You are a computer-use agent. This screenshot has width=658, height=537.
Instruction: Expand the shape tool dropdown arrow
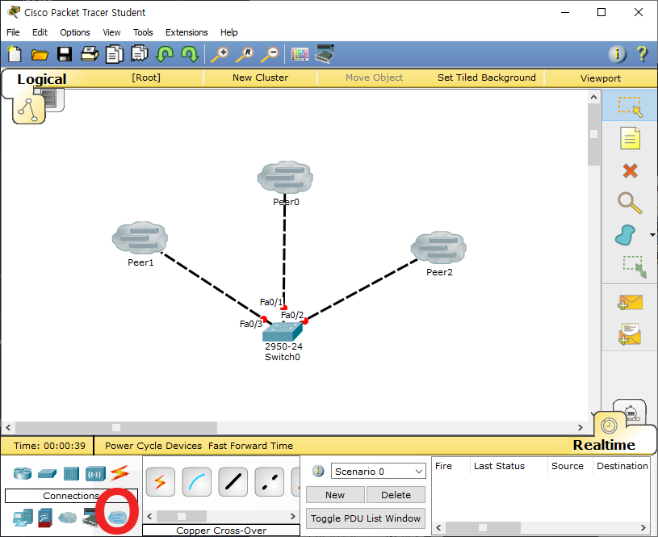click(x=652, y=235)
